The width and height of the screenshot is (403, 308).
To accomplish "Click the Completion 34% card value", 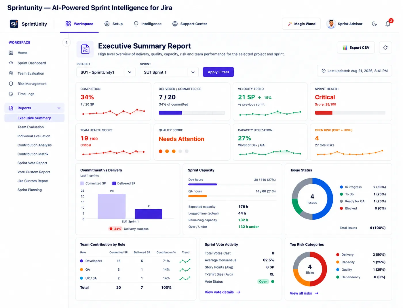I will (x=87, y=97).
